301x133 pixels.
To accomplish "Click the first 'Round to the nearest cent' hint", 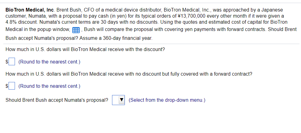I will click(49, 62).
